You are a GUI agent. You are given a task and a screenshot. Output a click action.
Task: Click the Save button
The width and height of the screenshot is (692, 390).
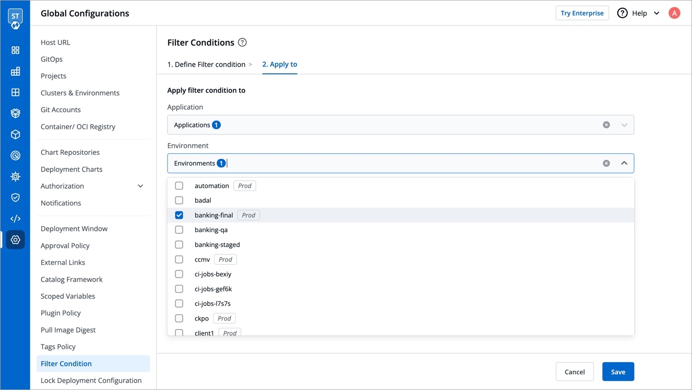(x=618, y=372)
